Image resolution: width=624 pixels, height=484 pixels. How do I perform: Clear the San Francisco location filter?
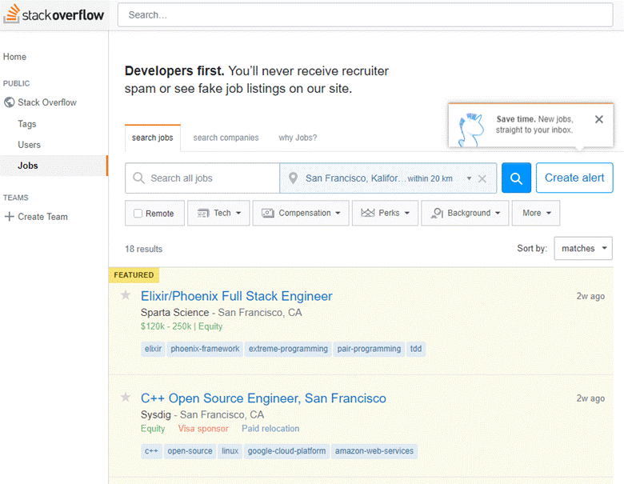(x=482, y=179)
